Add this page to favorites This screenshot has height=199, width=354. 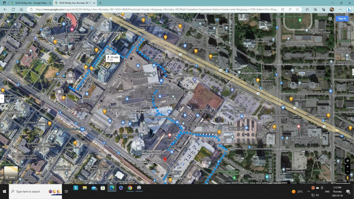[297, 9]
